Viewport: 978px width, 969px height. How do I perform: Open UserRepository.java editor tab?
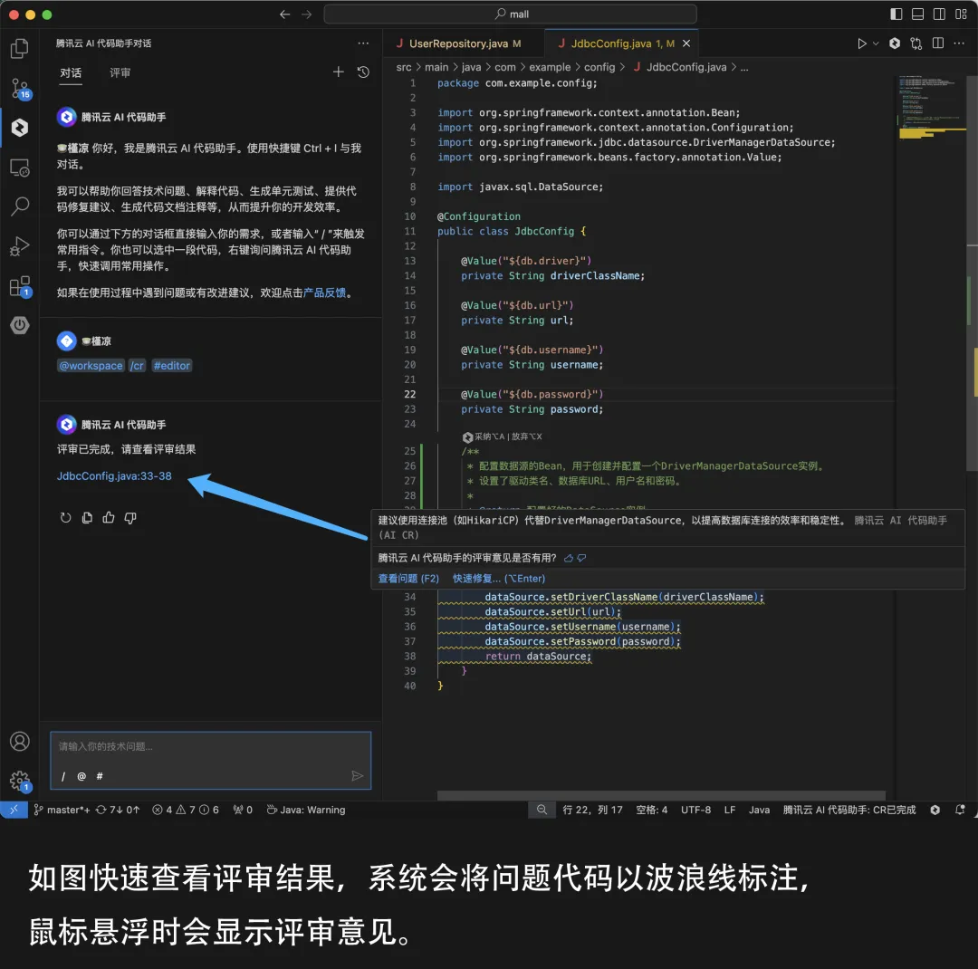462,43
